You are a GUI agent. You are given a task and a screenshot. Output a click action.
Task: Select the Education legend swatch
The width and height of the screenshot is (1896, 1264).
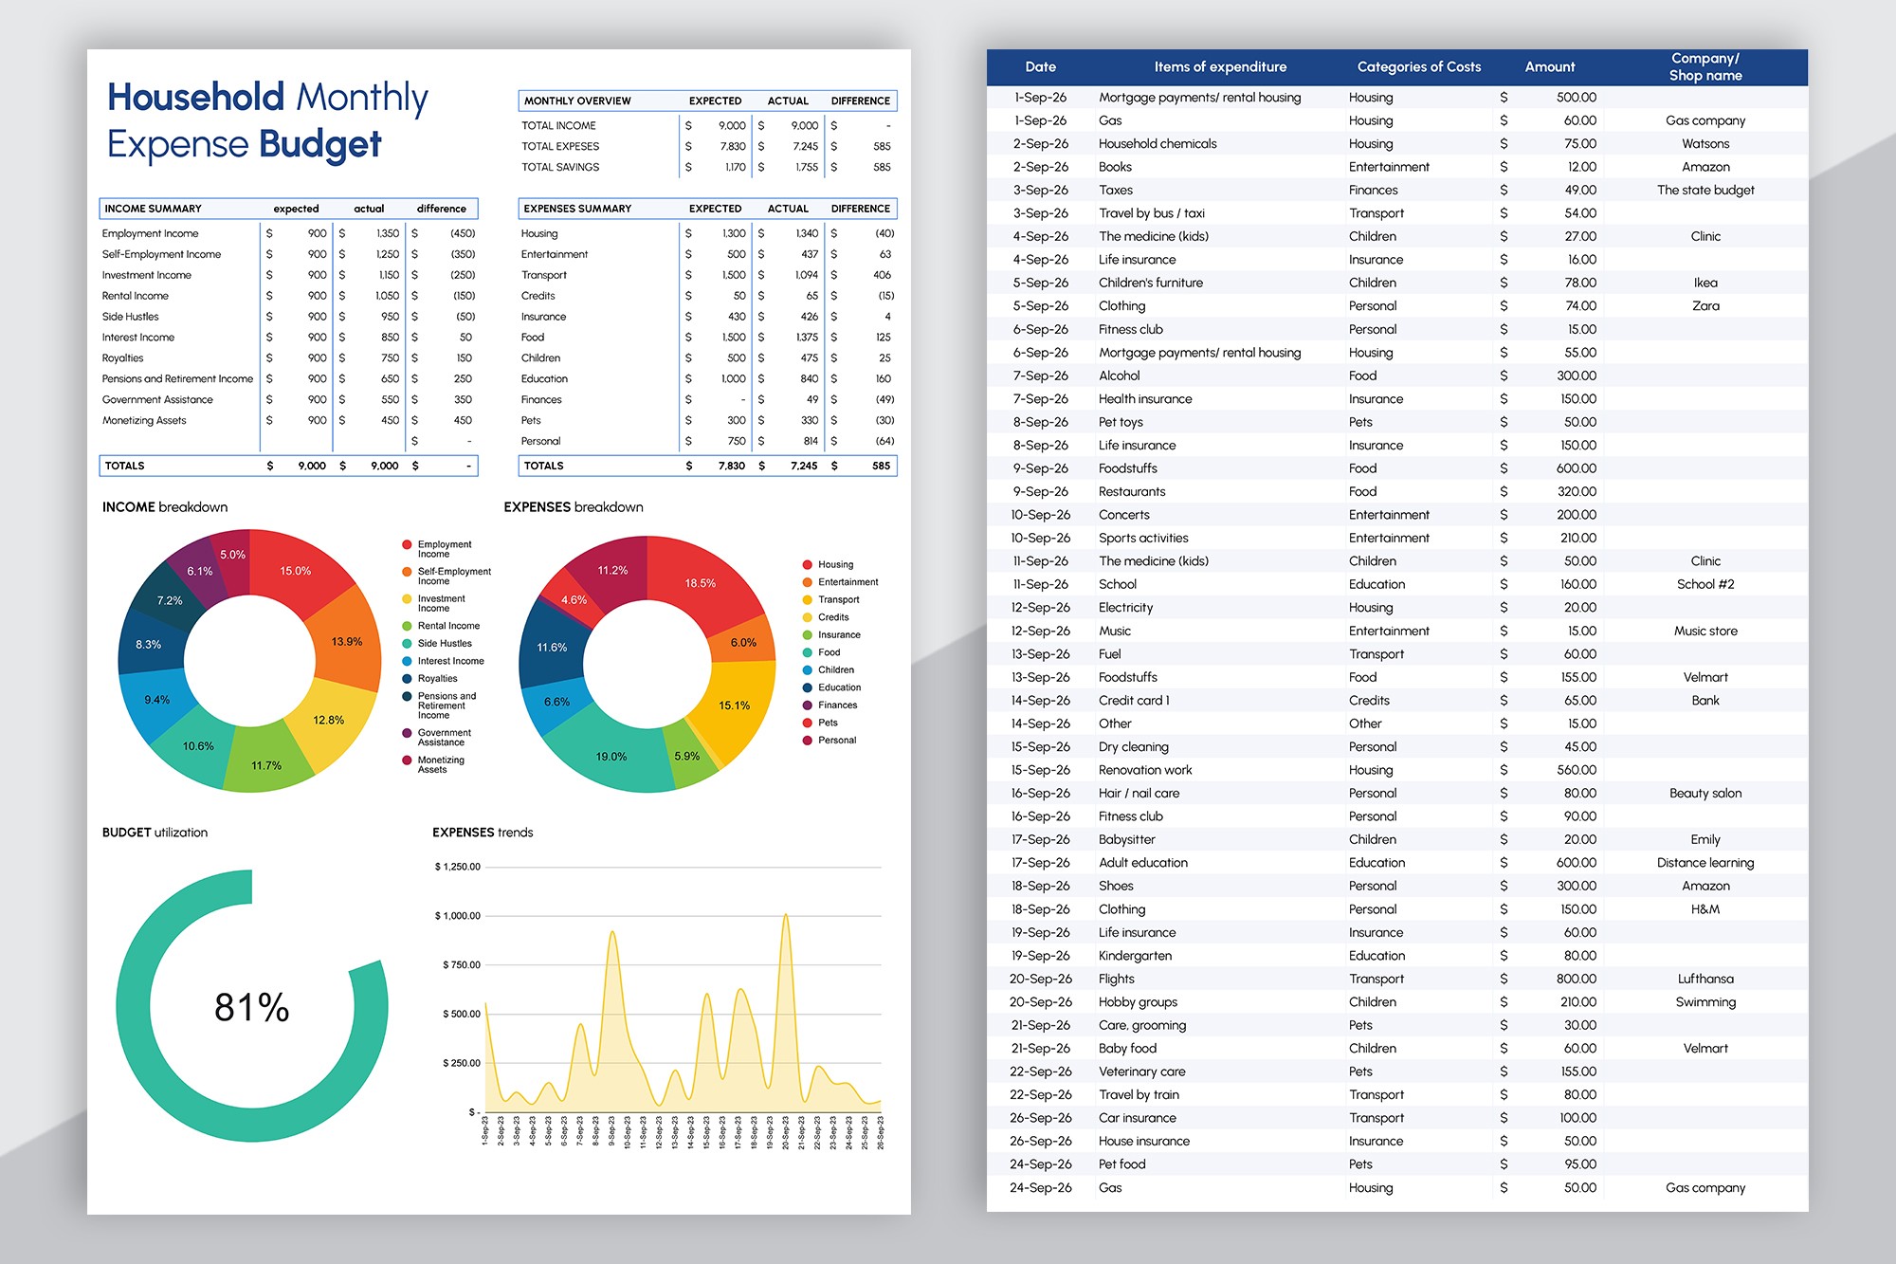(x=807, y=687)
